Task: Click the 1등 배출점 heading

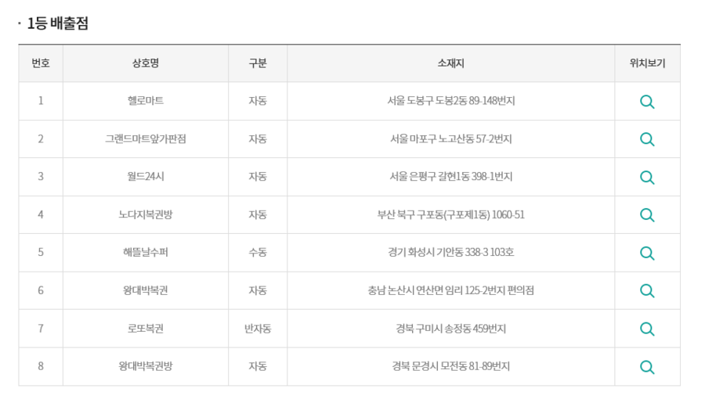Action: (57, 23)
